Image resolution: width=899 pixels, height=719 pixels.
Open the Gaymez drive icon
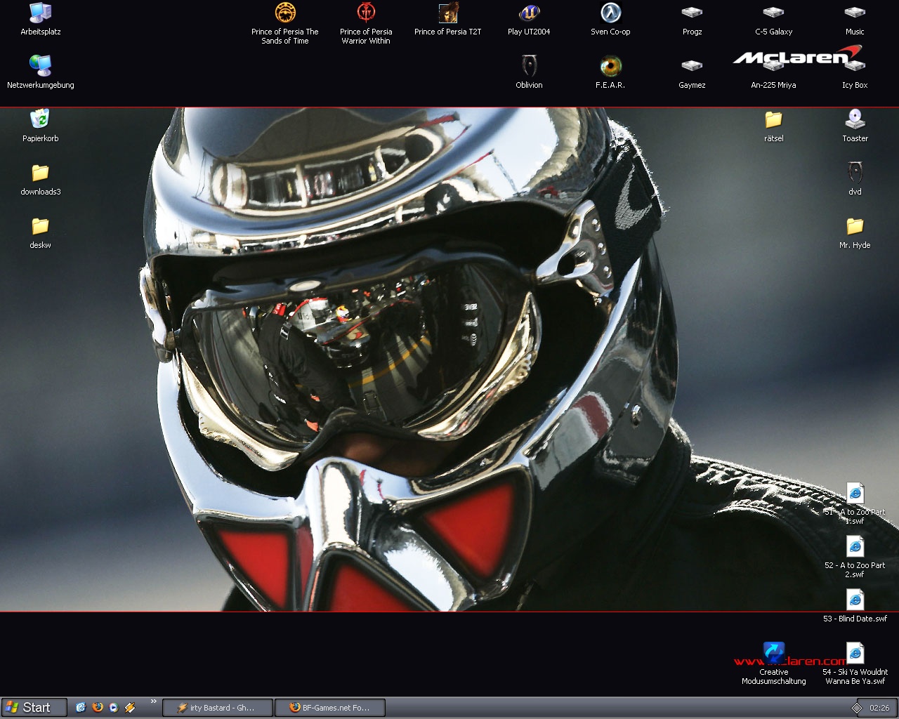point(692,72)
